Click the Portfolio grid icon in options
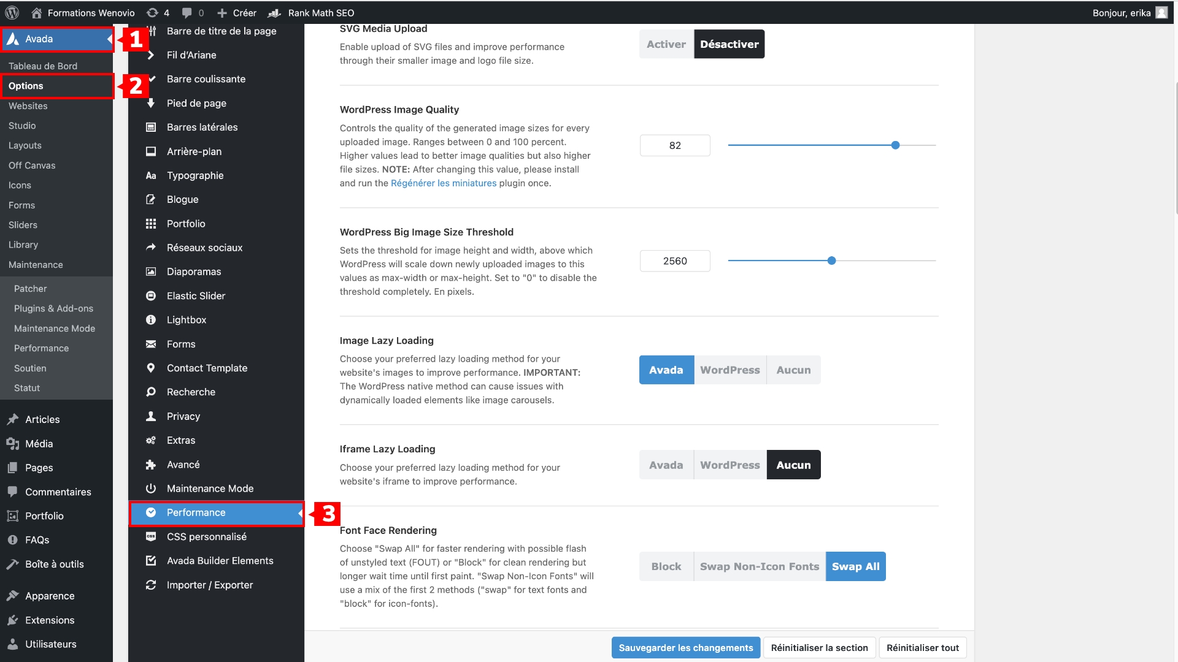This screenshot has height=662, width=1178. (x=151, y=224)
